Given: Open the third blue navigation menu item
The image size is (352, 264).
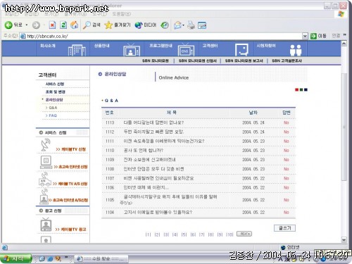Looking at the screenshot, I should (161, 46).
